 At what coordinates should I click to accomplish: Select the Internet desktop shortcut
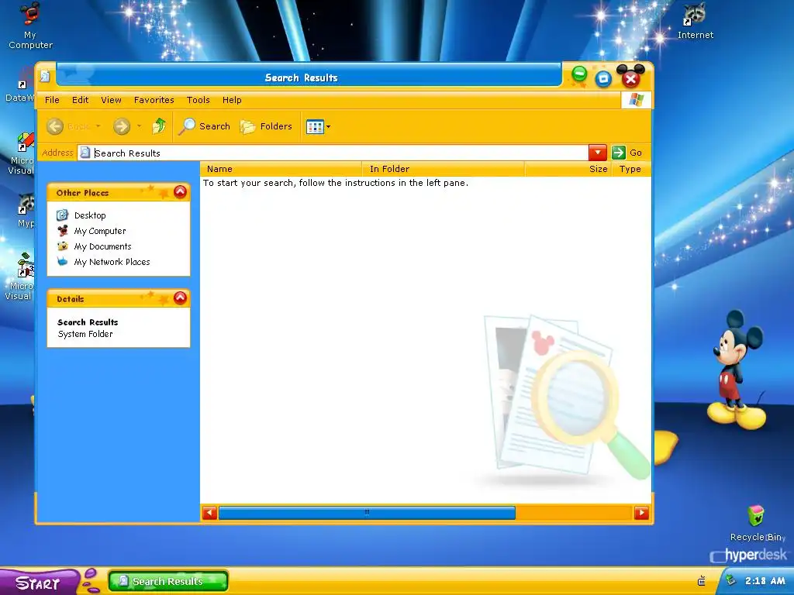[696, 21]
